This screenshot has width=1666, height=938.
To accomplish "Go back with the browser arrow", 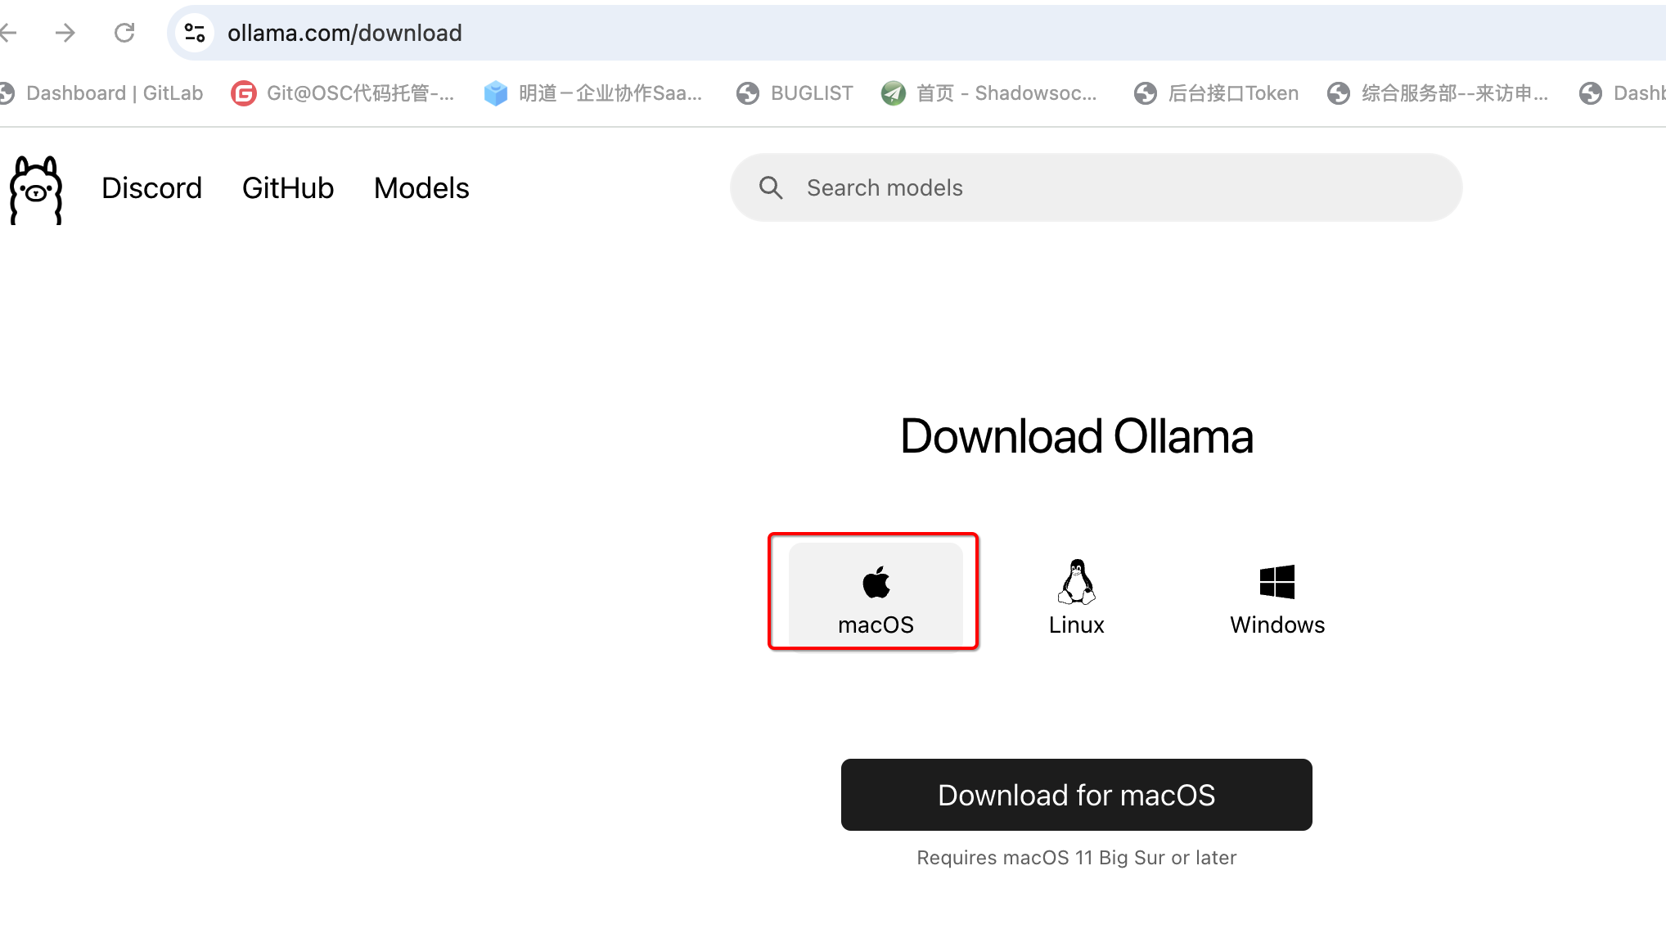I will (10, 33).
